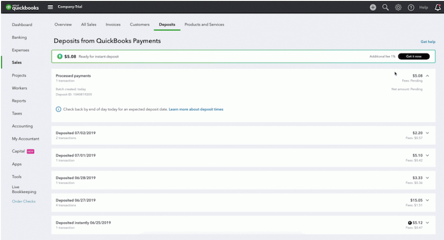Click the $2.20 deposit amount

417,133
